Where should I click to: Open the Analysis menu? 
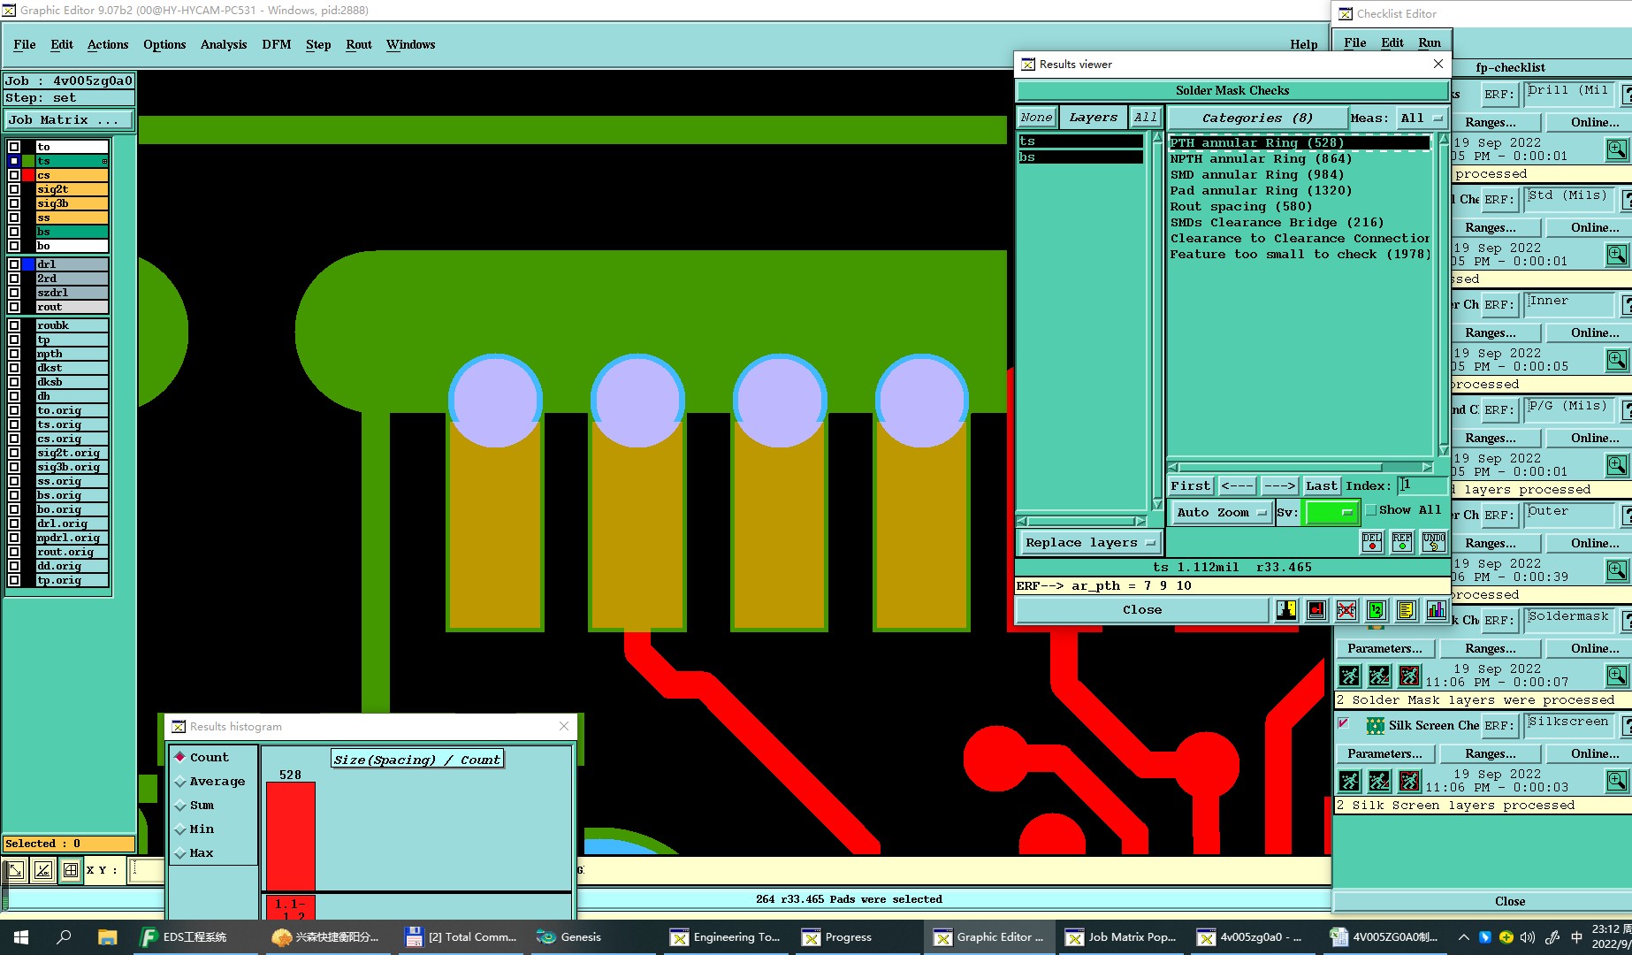(223, 44)
